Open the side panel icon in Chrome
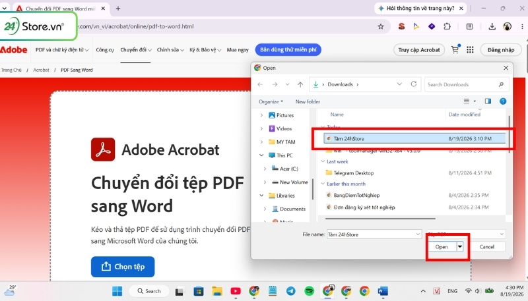The image size is (528, 301). [469, 26]
